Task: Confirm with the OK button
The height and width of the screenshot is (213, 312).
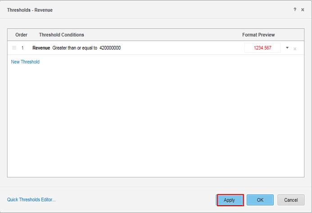Action: (260, 200)
